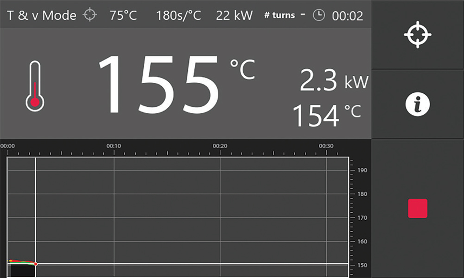464x278 pixels.
Task: Click the 154 °C secondary temperature reading
Action: point(327,115)
